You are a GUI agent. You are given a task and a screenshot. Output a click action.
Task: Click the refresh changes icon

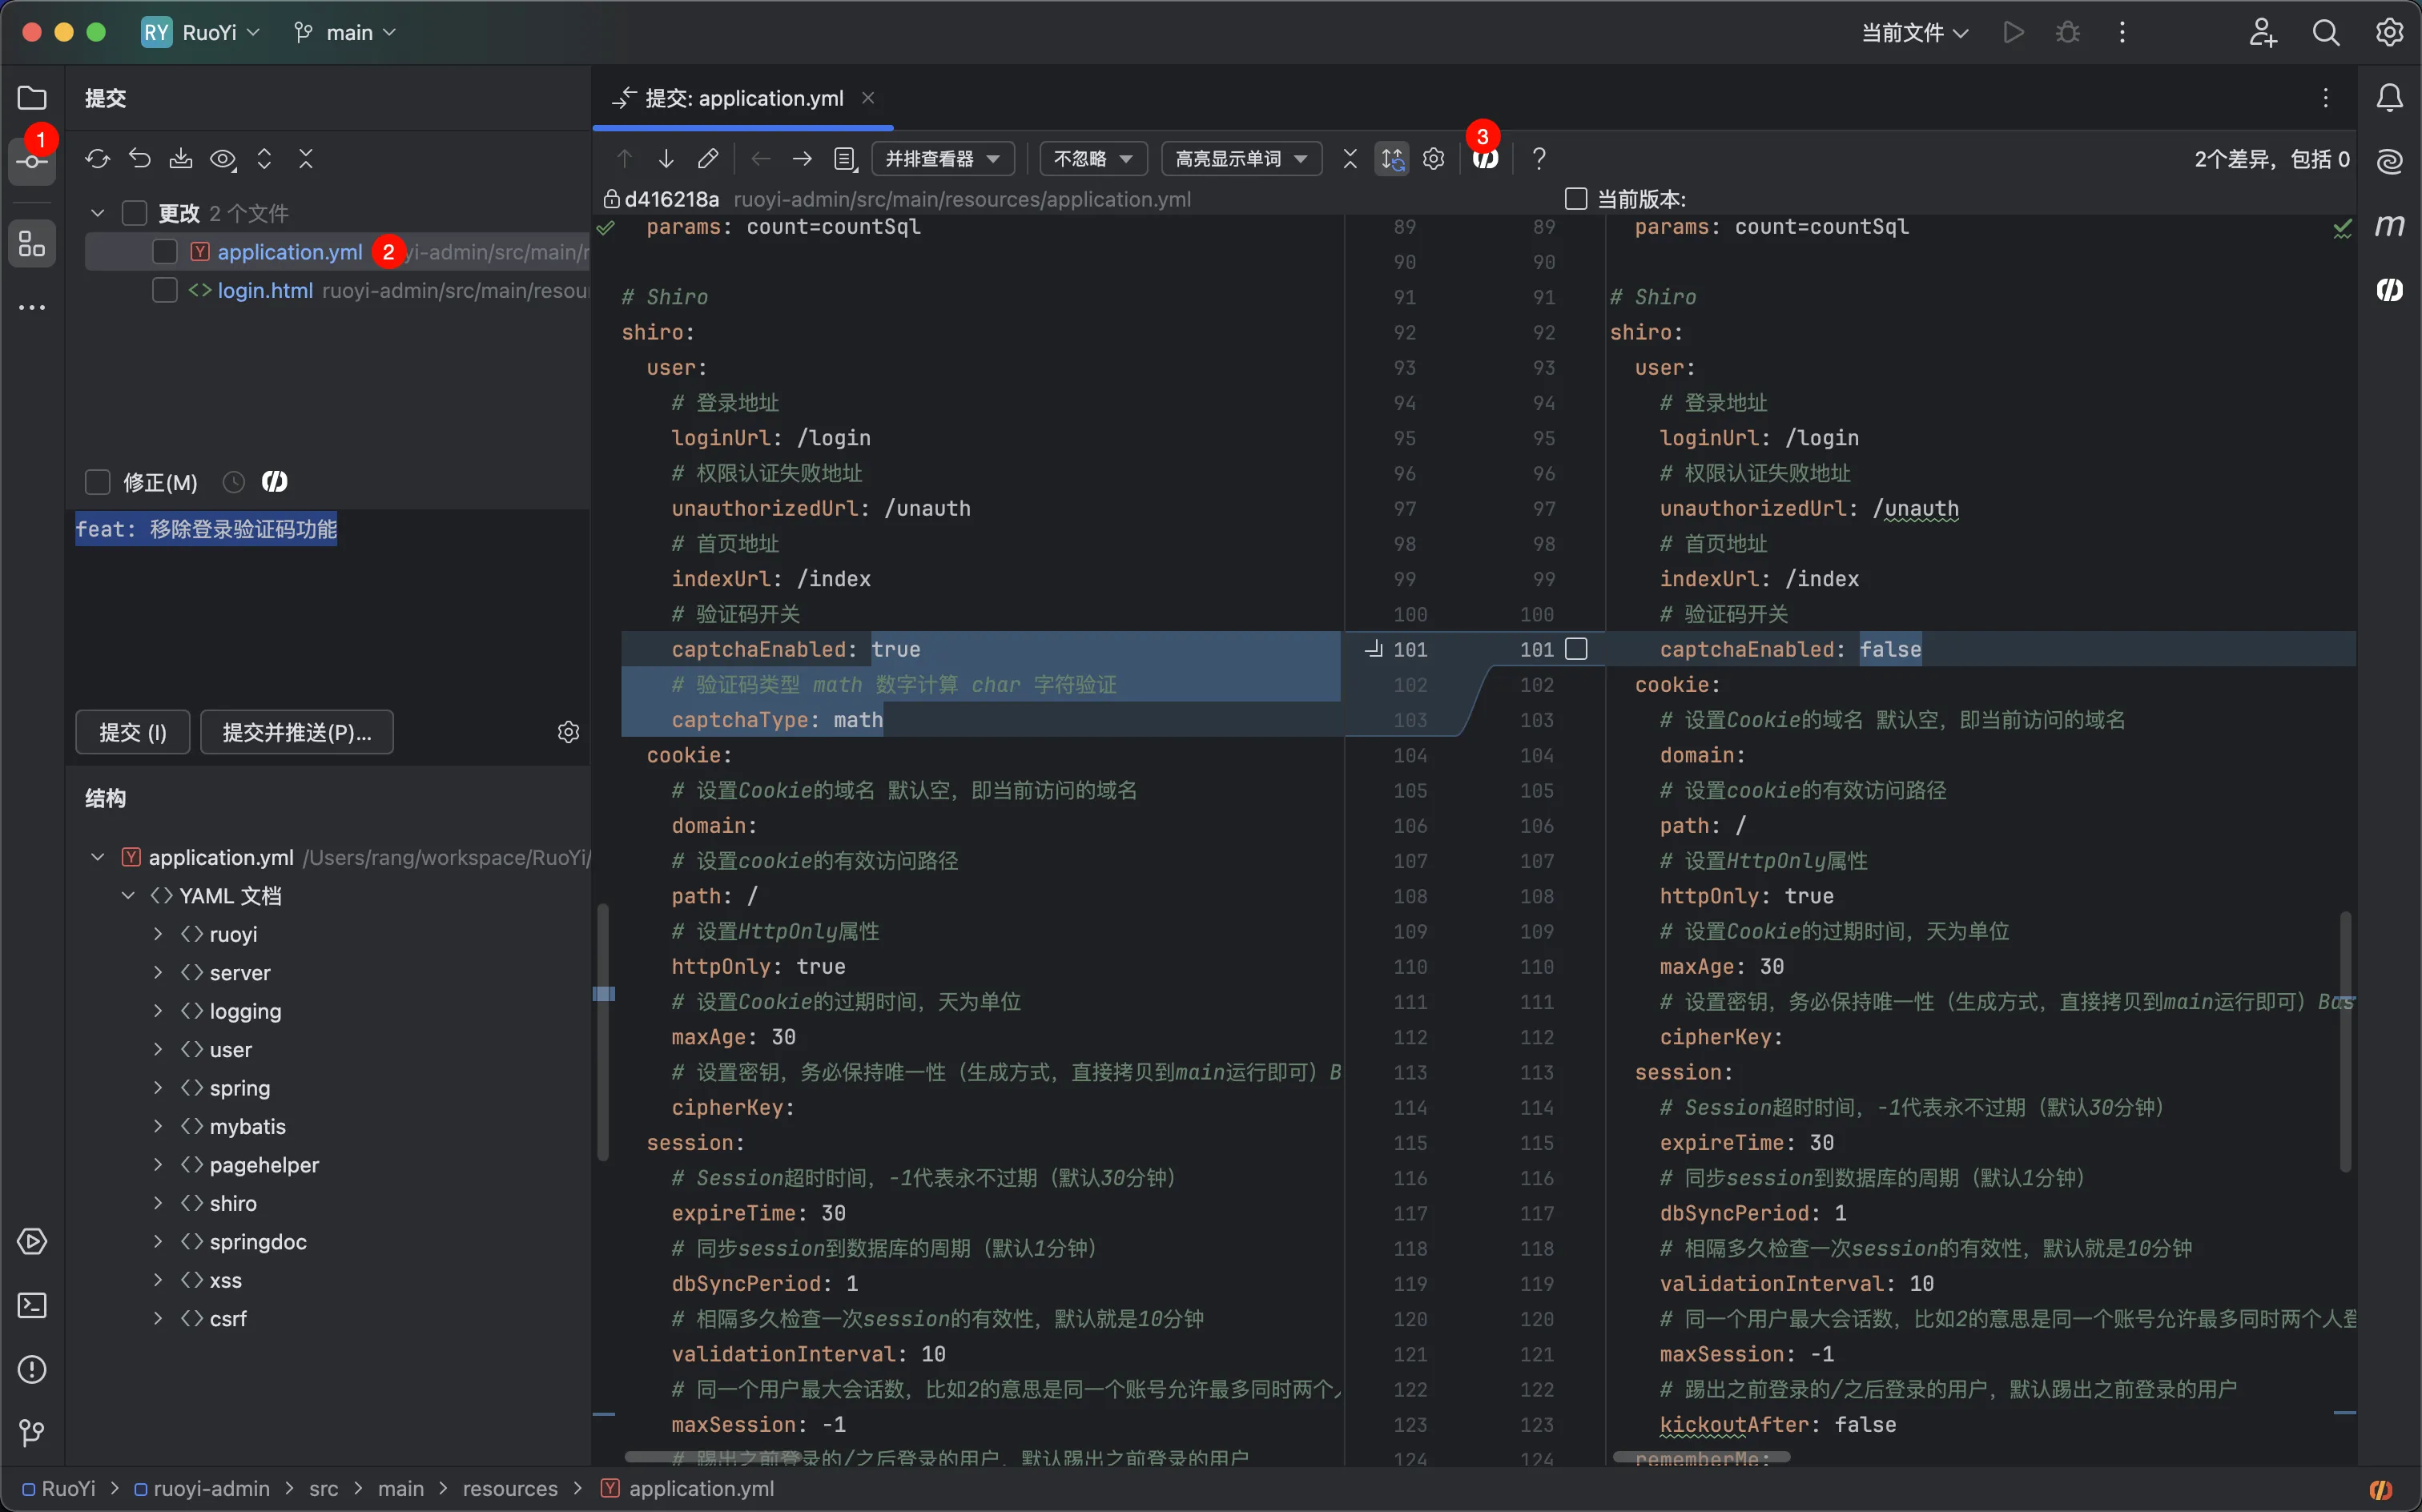coord(97,159)
